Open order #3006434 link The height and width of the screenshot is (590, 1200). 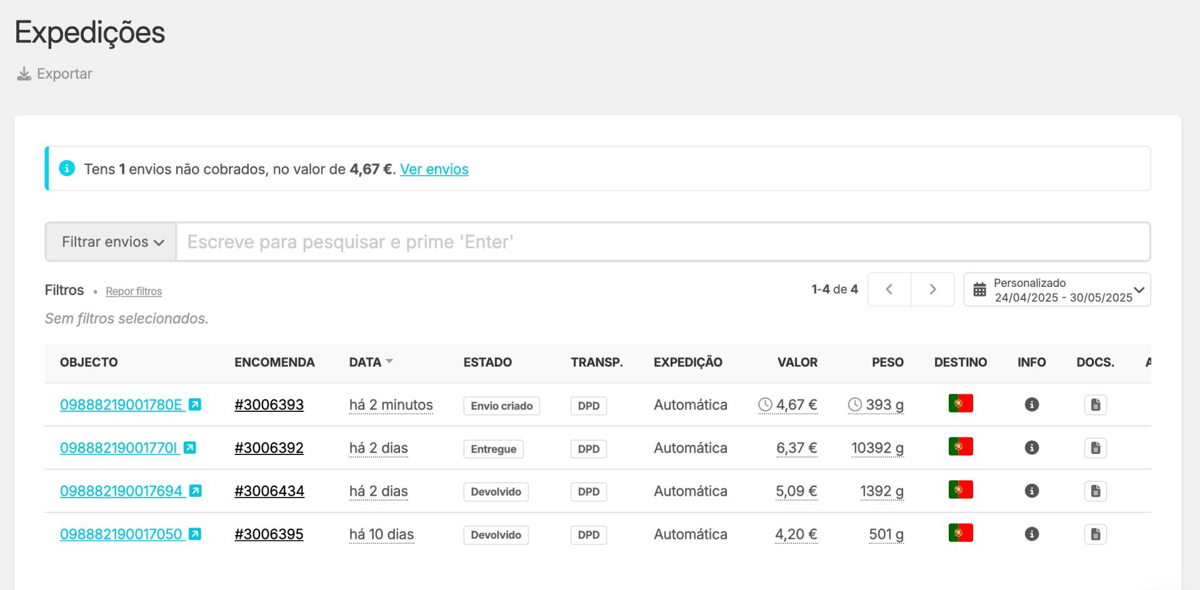point(269,491)
